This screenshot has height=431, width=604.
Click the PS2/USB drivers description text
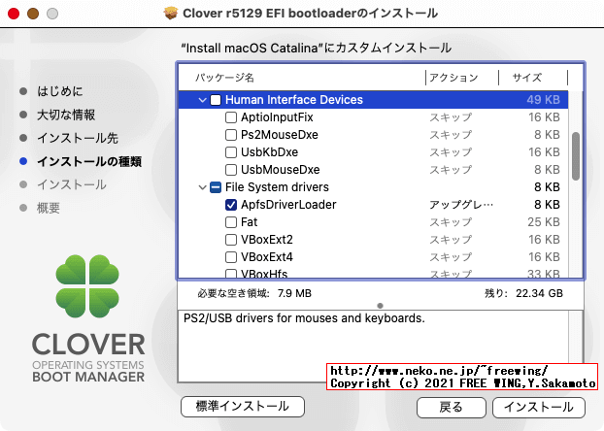[304, 318]
